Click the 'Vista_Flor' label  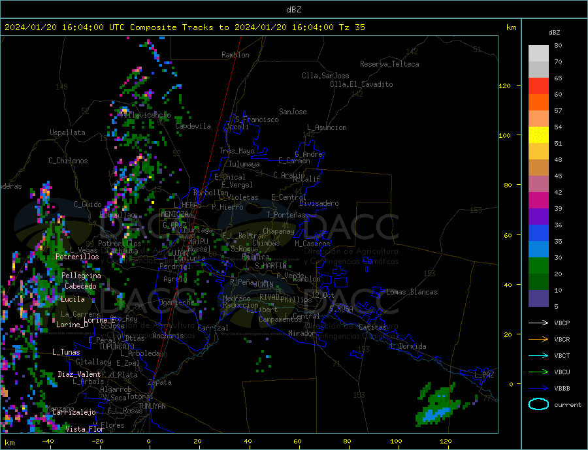pyautogui.click(x=85, y=429)
